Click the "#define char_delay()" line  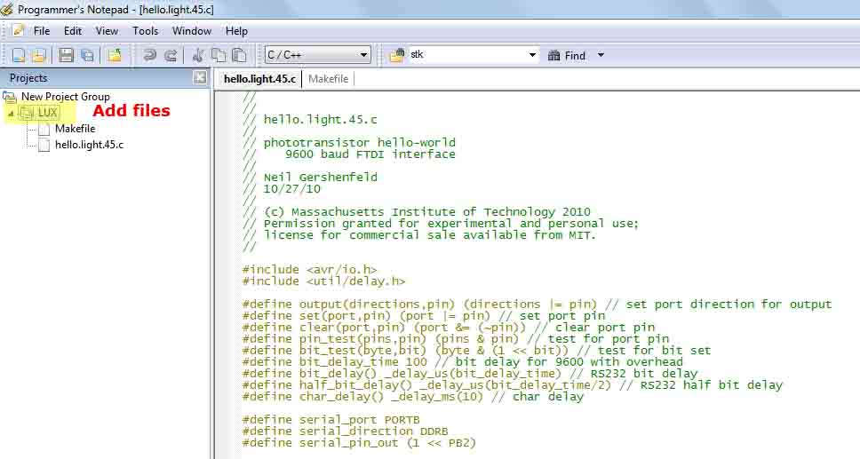click(x=413, y=397)
